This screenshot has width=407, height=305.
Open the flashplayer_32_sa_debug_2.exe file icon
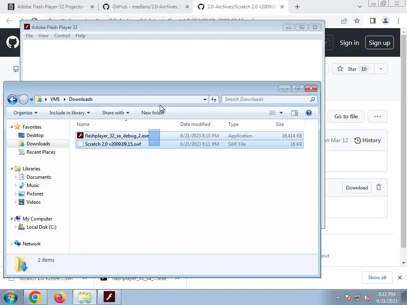coord(80,135)
